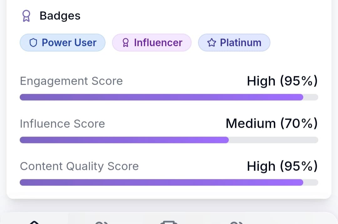Screen dimensions: 338x224
Task: Select the Power User badge label
Action: click(69, 42)
